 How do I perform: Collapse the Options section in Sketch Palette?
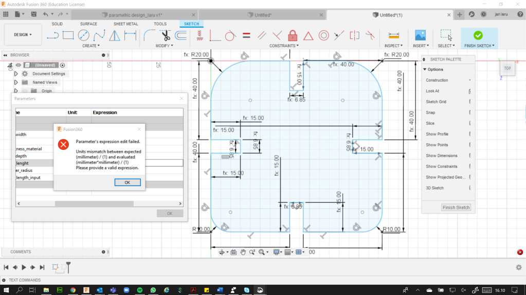click(x=425, y=69)
